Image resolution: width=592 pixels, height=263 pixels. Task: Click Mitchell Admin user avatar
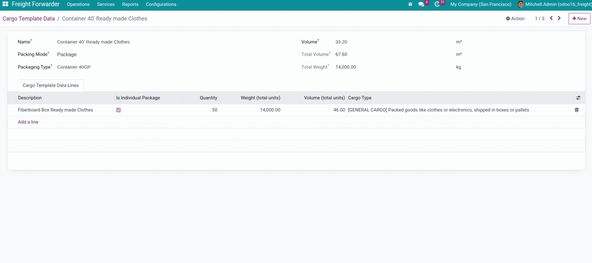pyautogui.click(x=521, y=4)
